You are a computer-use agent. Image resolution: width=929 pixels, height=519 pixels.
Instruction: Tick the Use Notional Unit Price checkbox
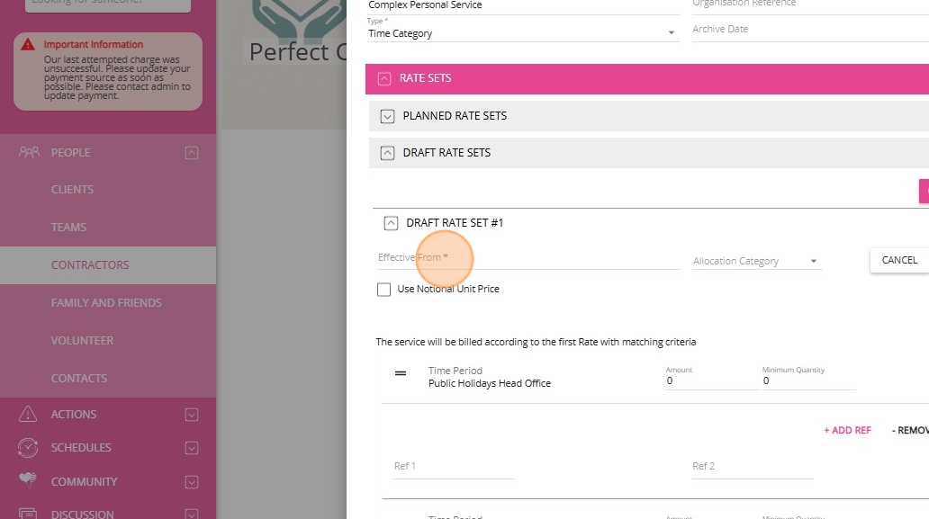tap(383, 290)
